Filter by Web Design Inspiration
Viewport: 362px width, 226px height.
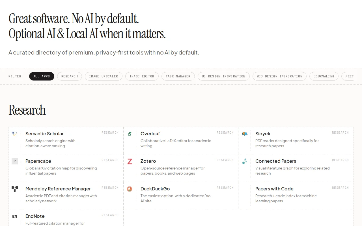point(279,76)
